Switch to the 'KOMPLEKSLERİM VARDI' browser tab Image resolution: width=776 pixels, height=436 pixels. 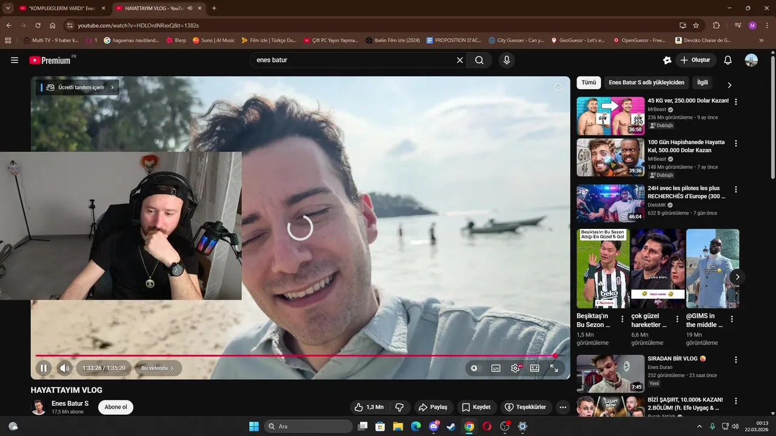[x=62, y=8]
